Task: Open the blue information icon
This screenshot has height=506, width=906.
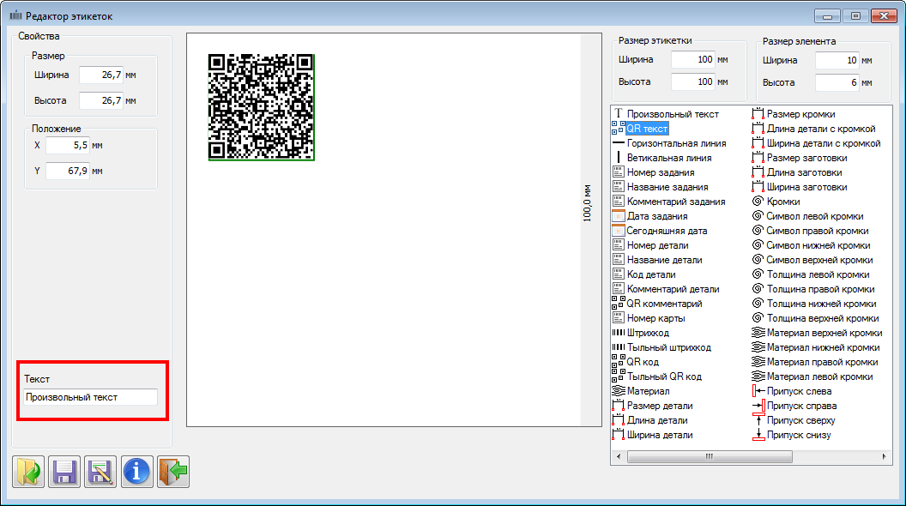Action: (137, 472)
